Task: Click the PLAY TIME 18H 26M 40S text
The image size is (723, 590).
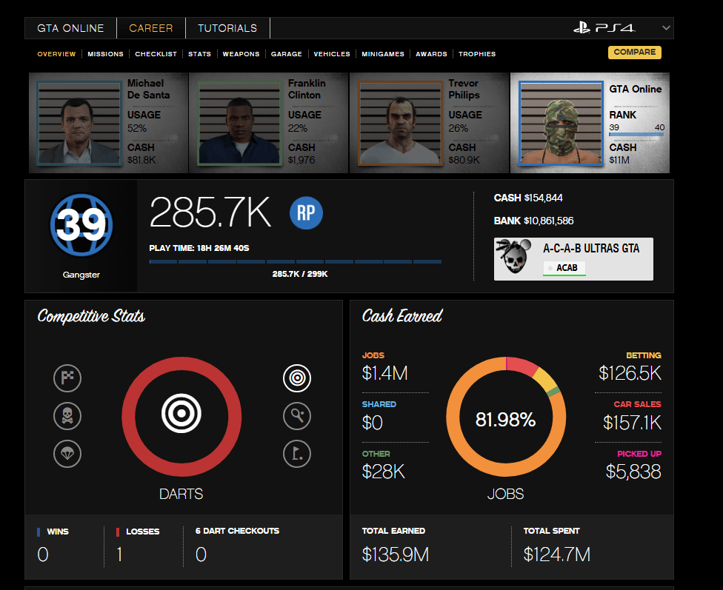Action: coord(199,248)
